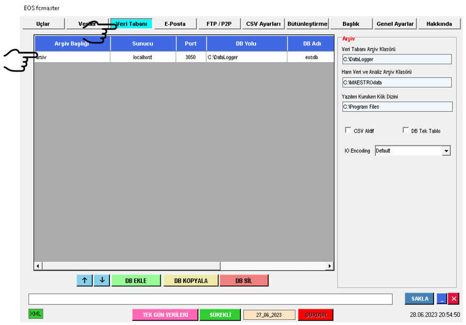Go to the E-Posta tab
This screenshot has width=466, height=325.
[x=175, y=24]
